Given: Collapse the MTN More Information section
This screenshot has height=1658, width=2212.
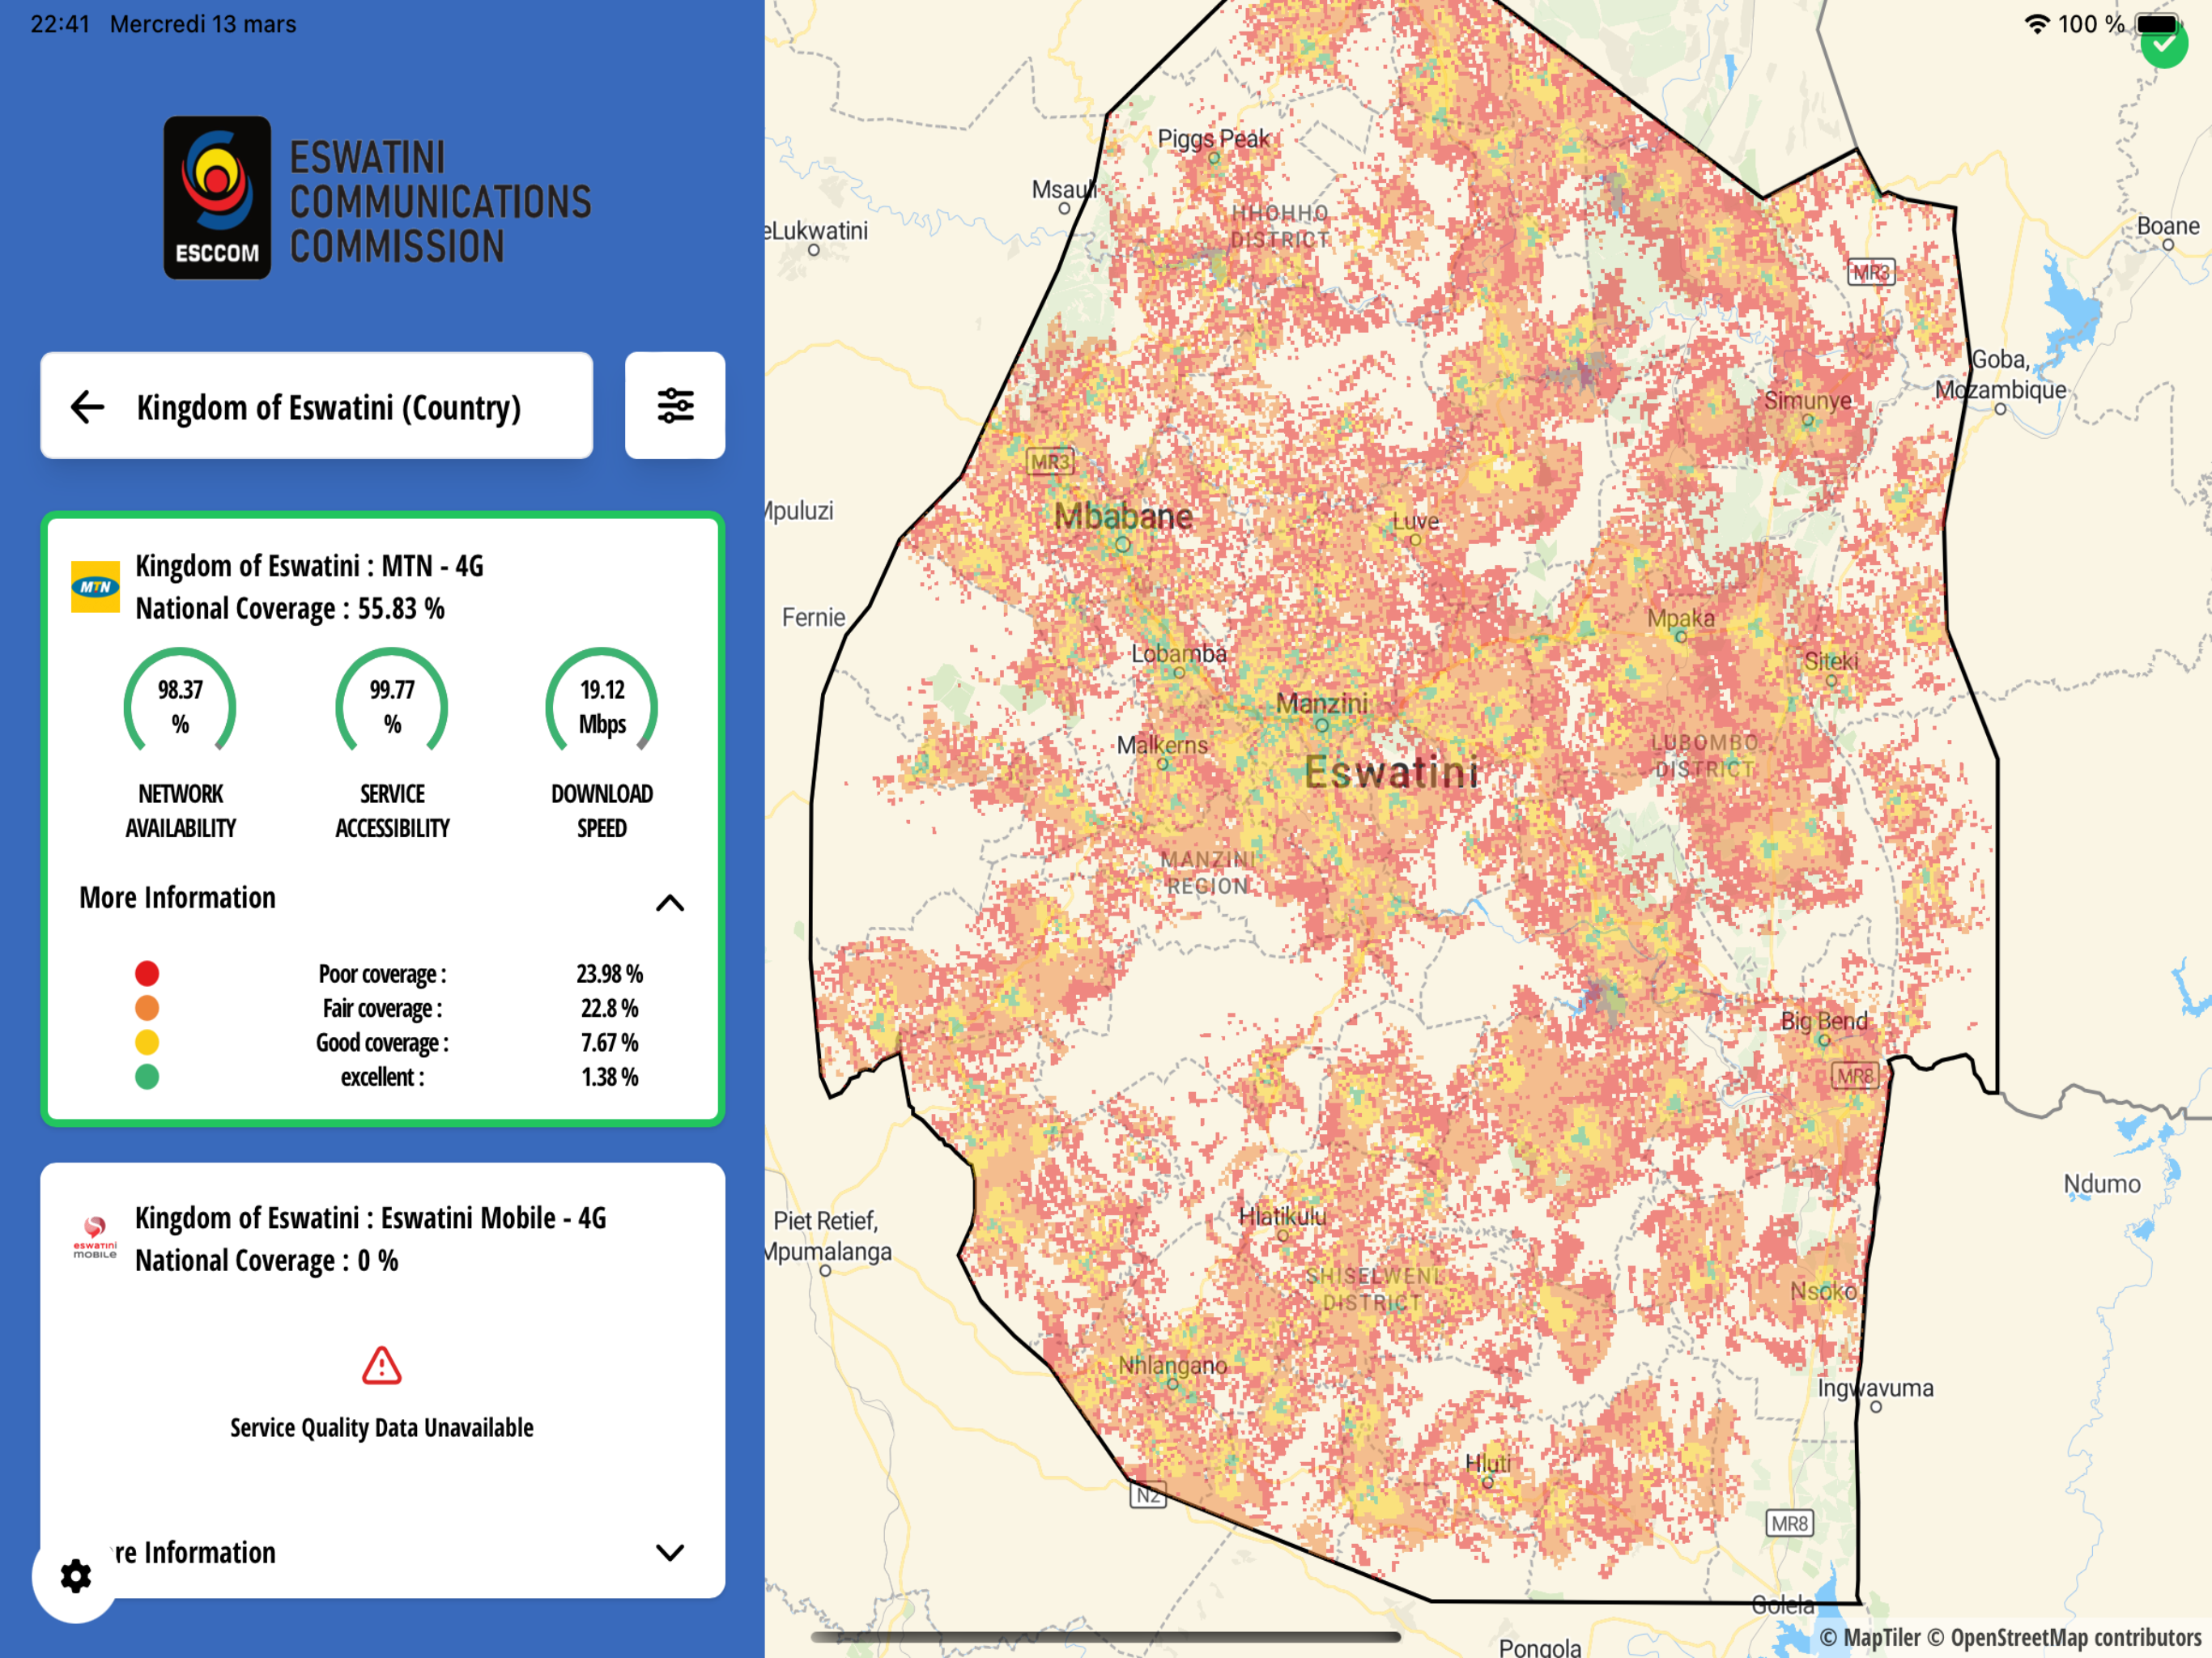Looking at the screenshot, I should [x=670, y=903].
